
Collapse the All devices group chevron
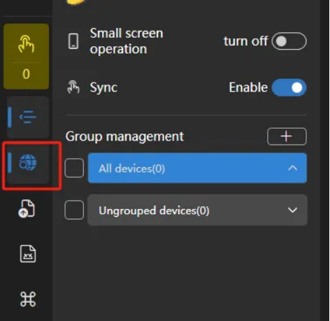(292, 168)
